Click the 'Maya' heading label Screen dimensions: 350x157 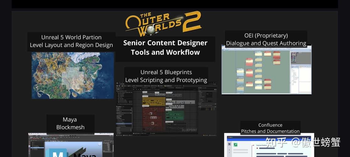tap(70, 120)
